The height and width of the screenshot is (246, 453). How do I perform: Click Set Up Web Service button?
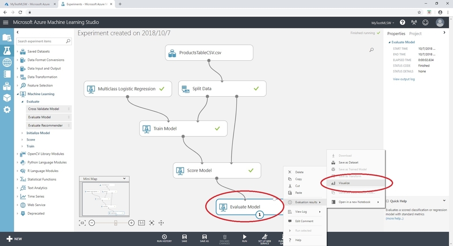(265, 239)
